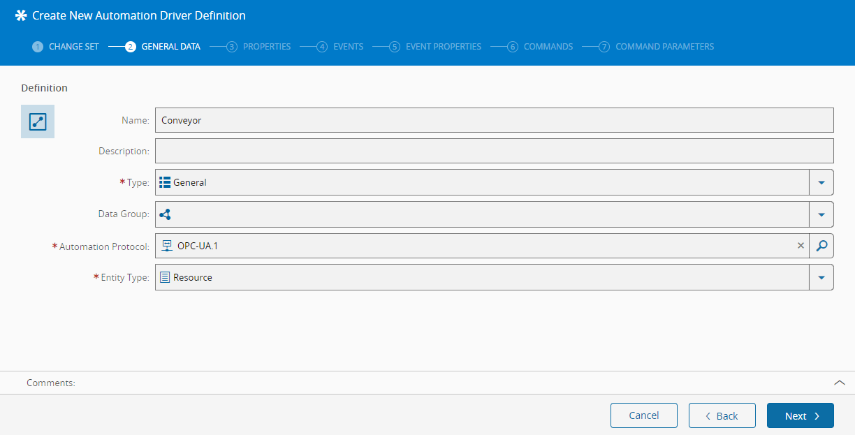Jump to the Properties wizard step
This screenshot has width=855, height=435.
tap(258, 47)
